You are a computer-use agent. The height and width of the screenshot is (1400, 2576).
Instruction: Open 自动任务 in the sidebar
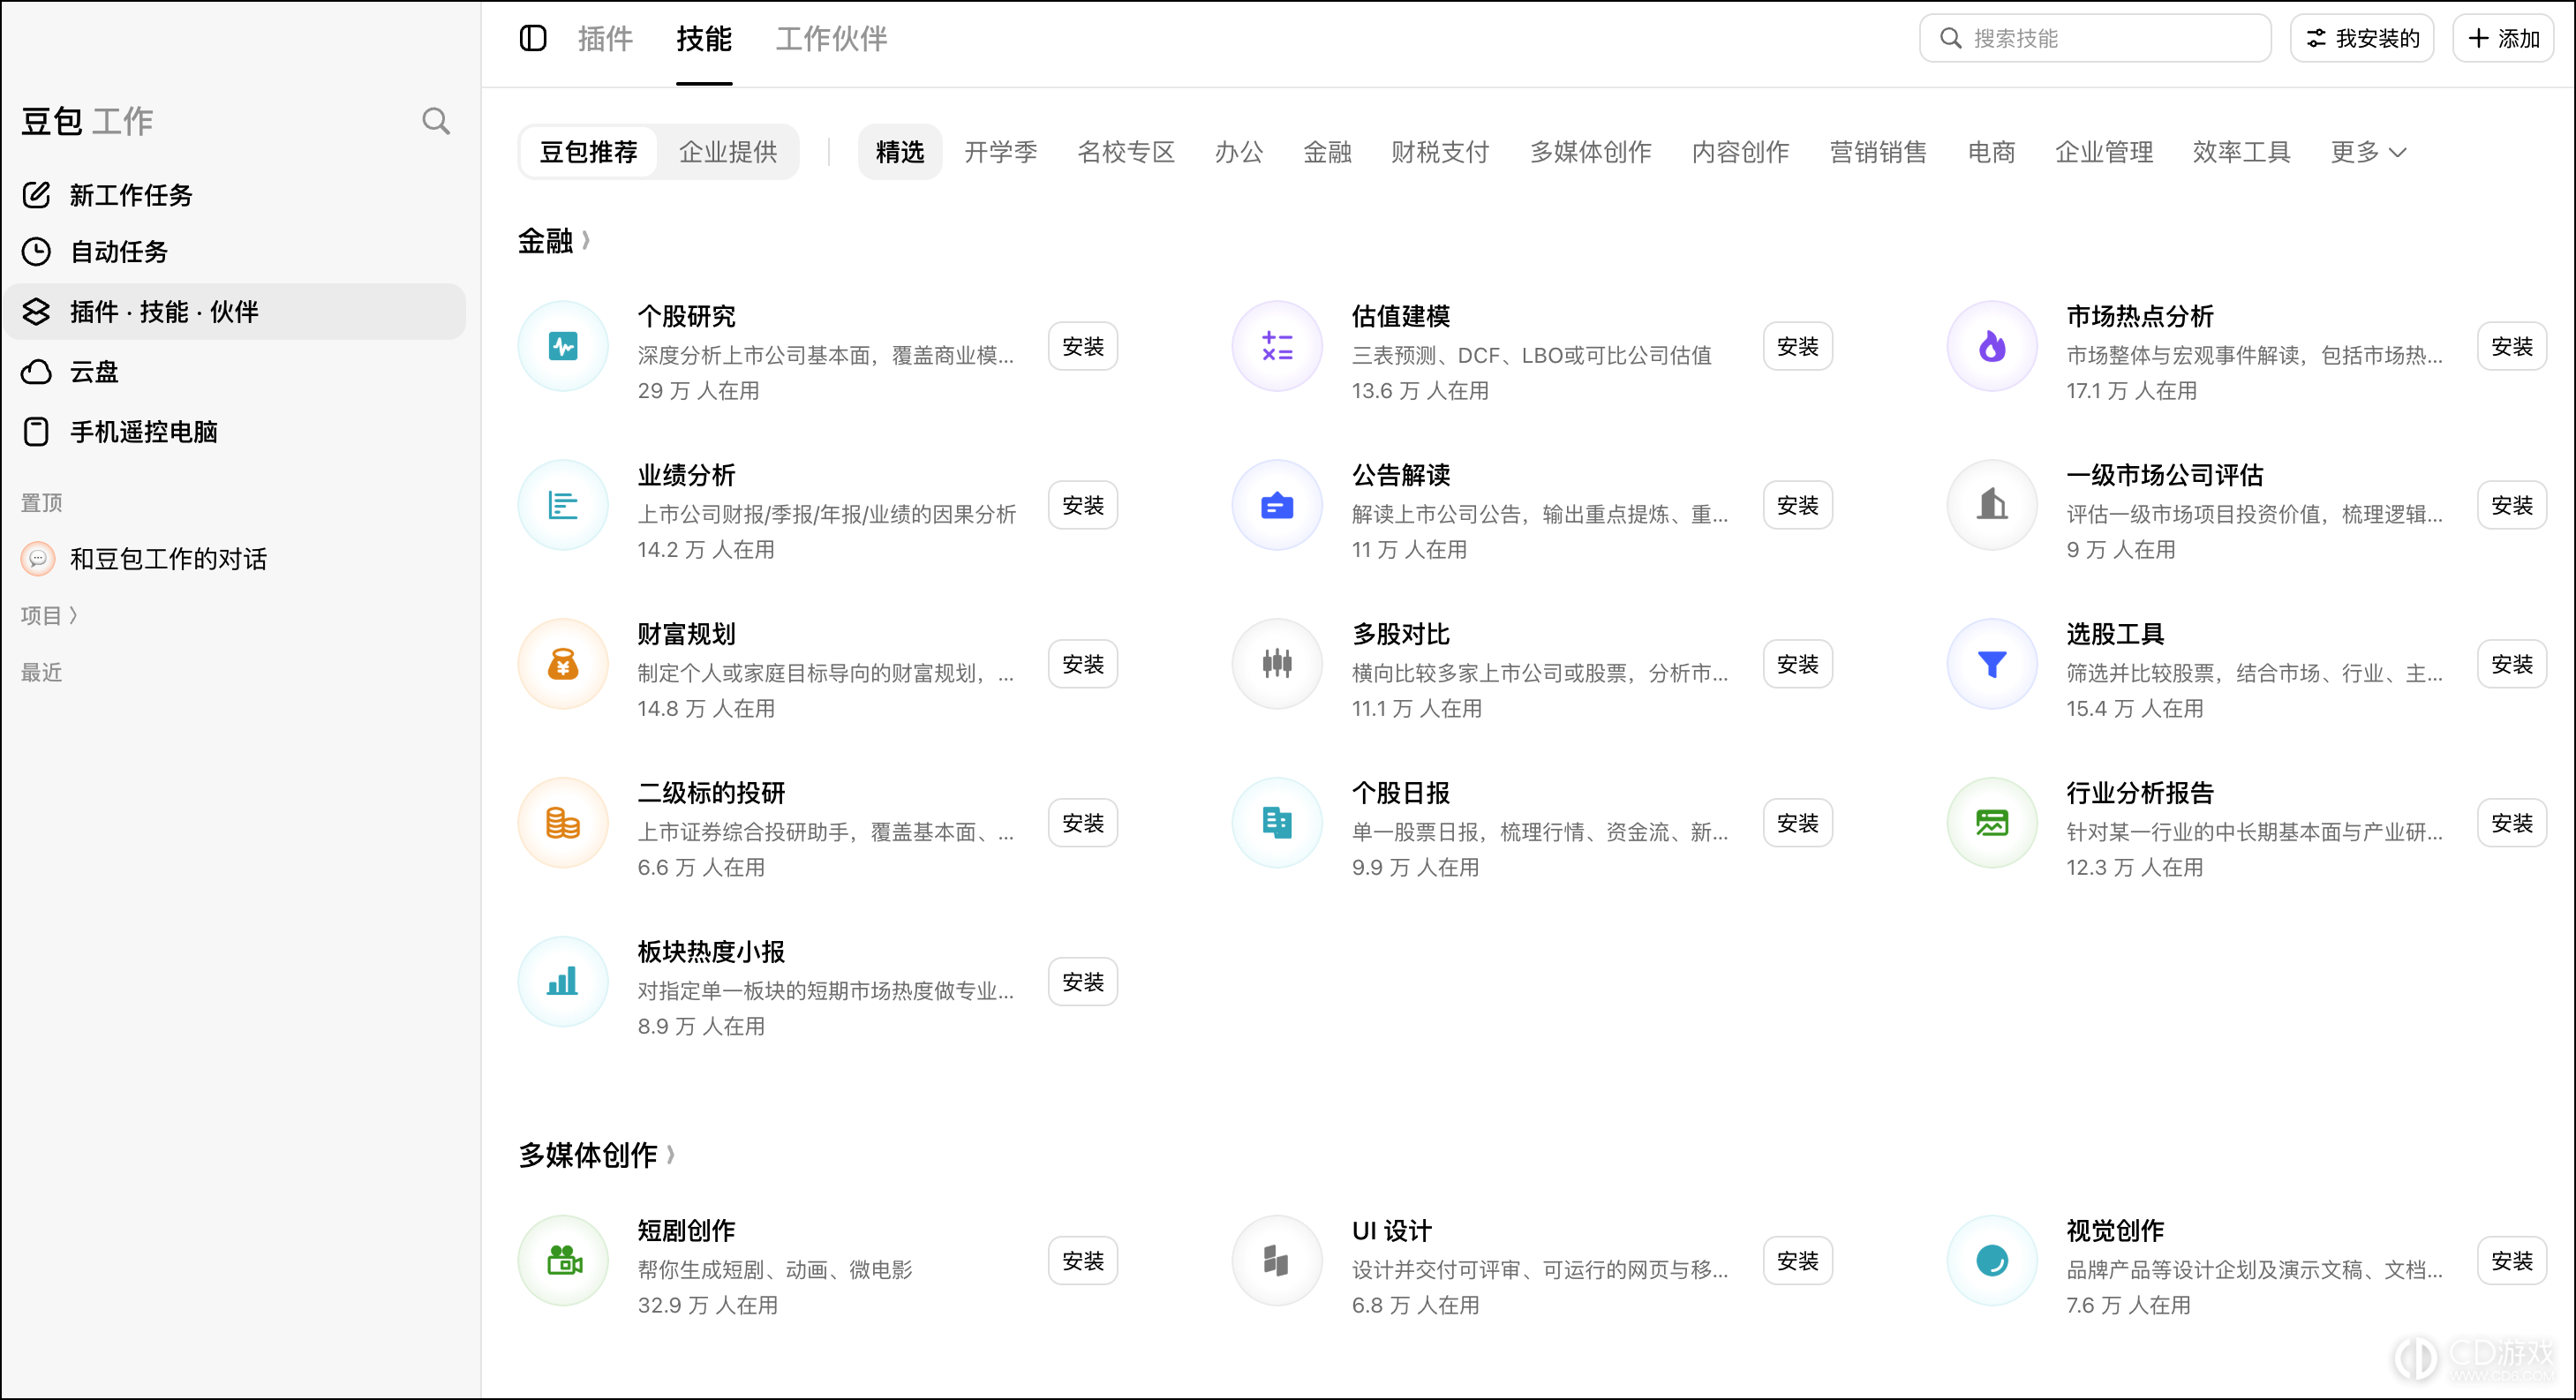pyautogui.click(x=235, y=251)
